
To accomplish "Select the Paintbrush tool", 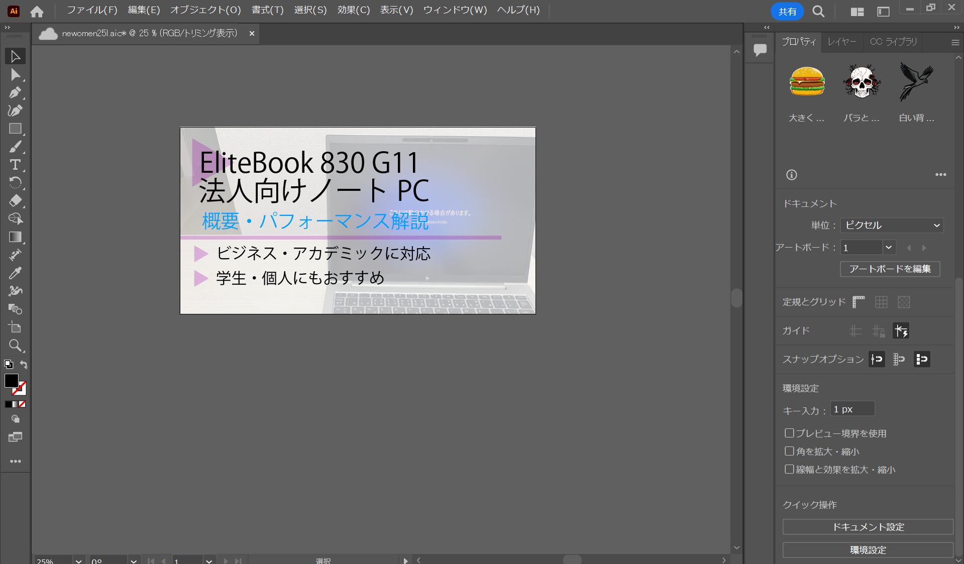I will [15, 147].
